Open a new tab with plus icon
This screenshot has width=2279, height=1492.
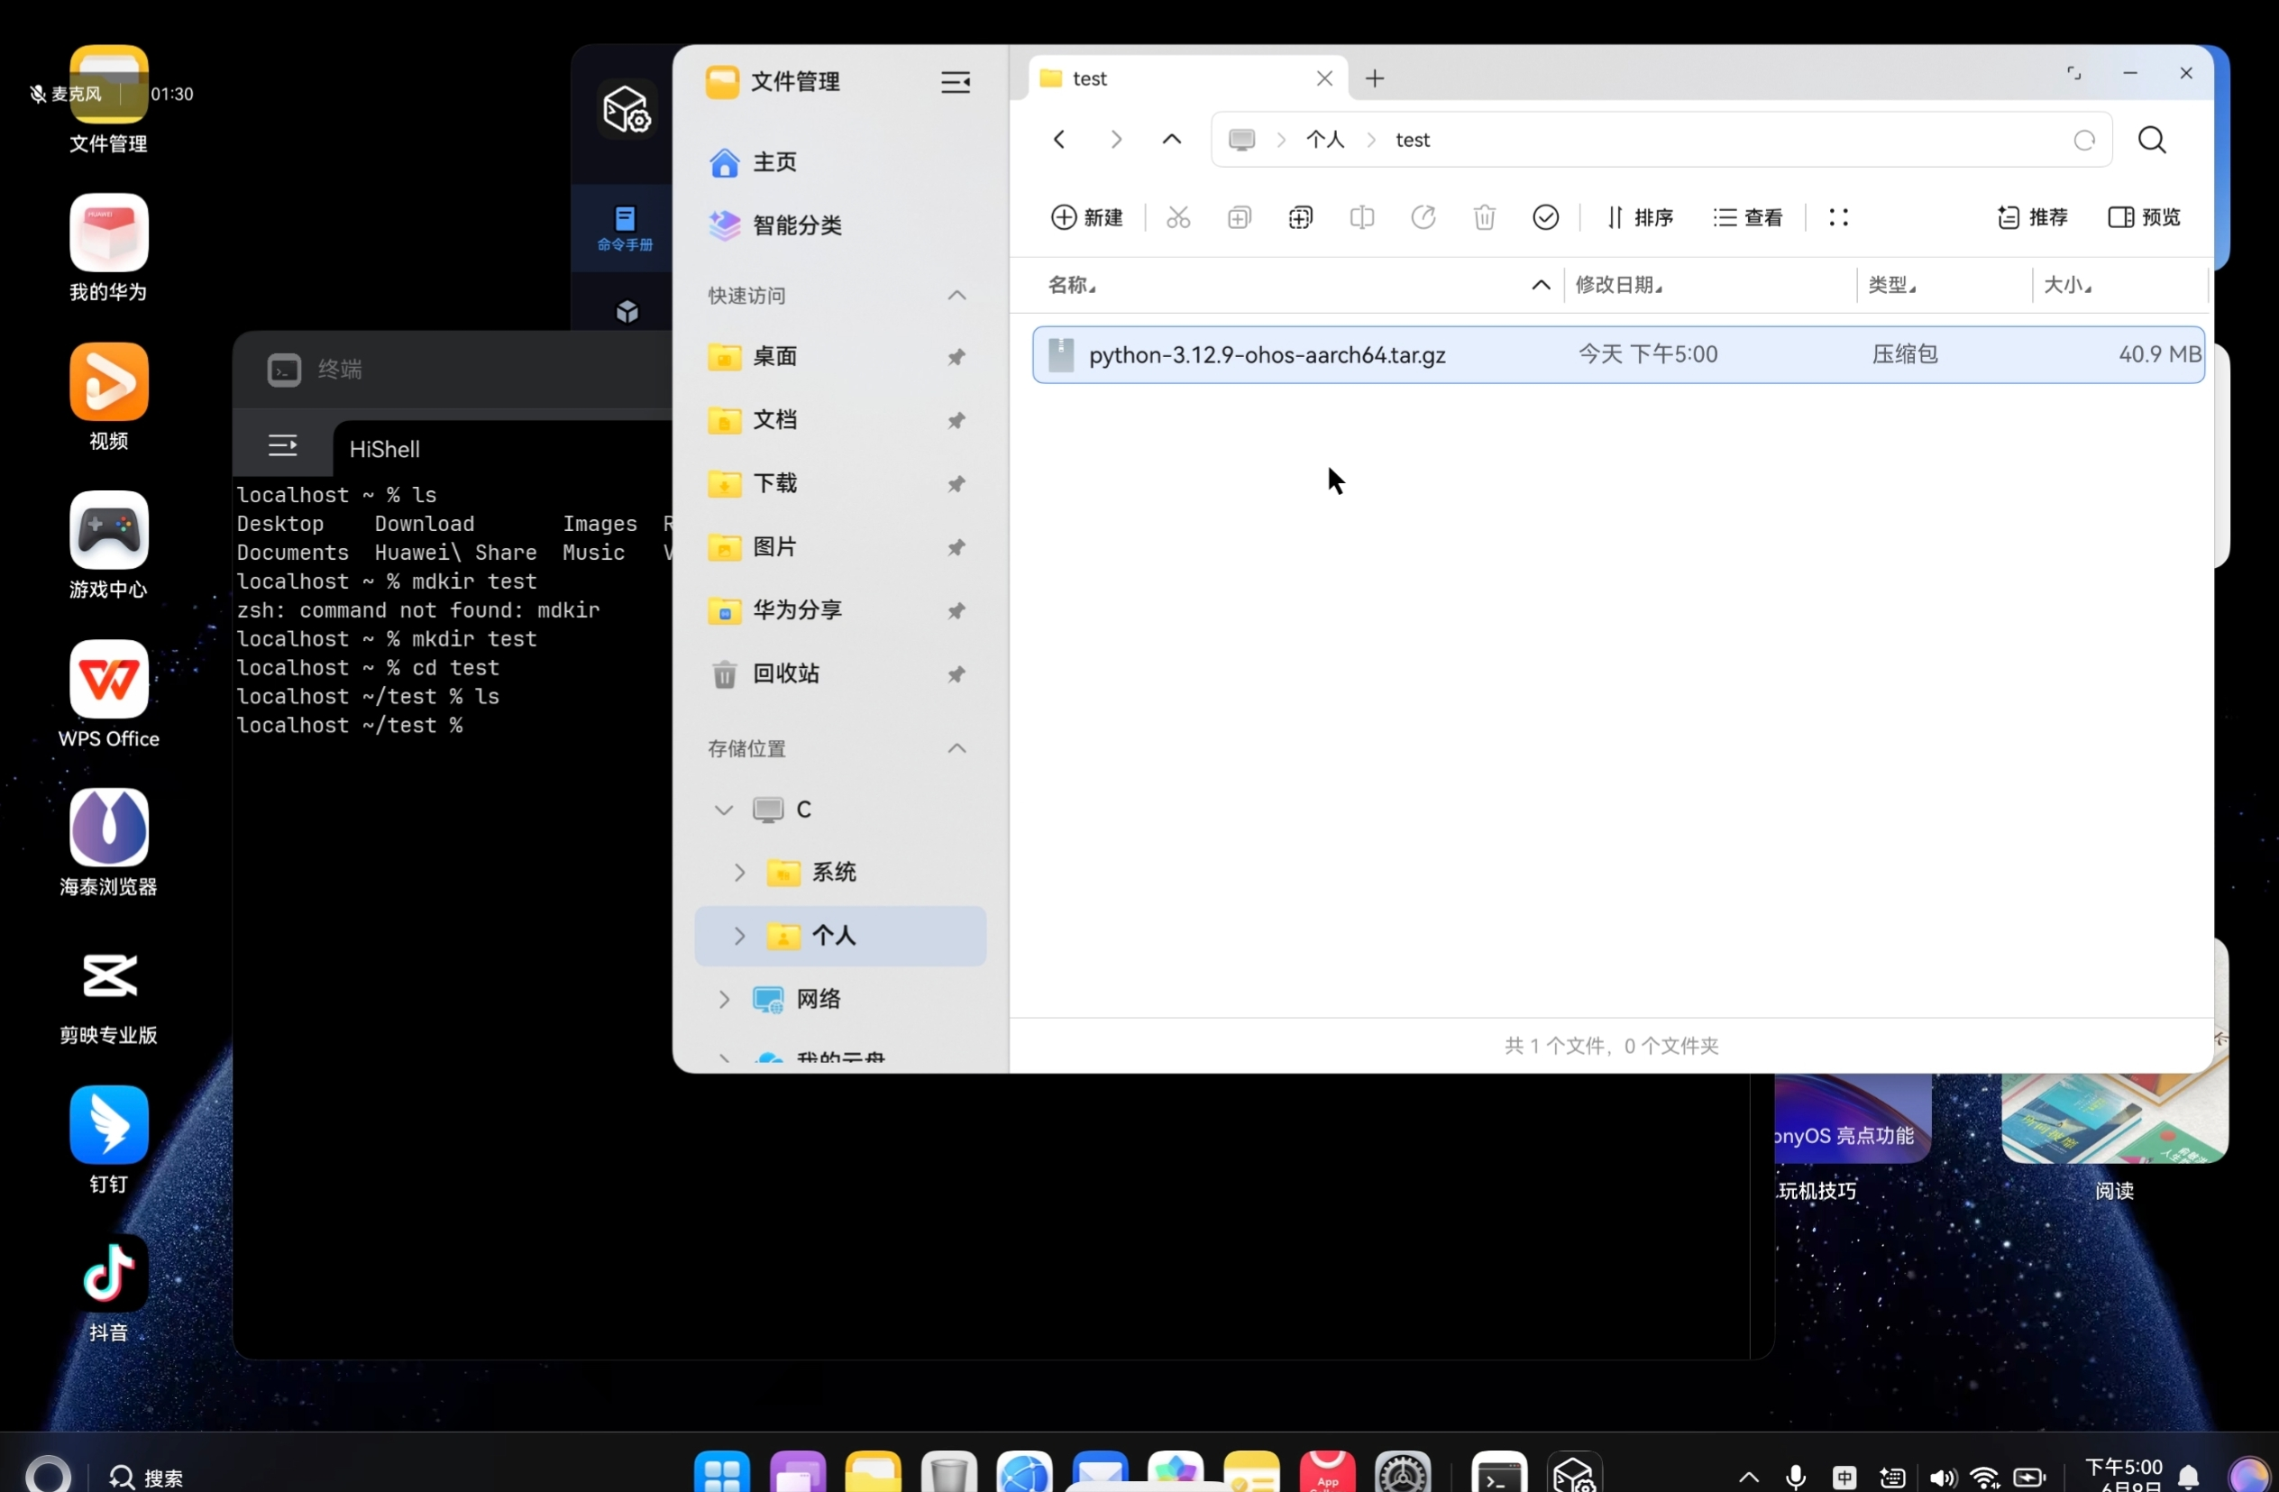point(1374,78)
